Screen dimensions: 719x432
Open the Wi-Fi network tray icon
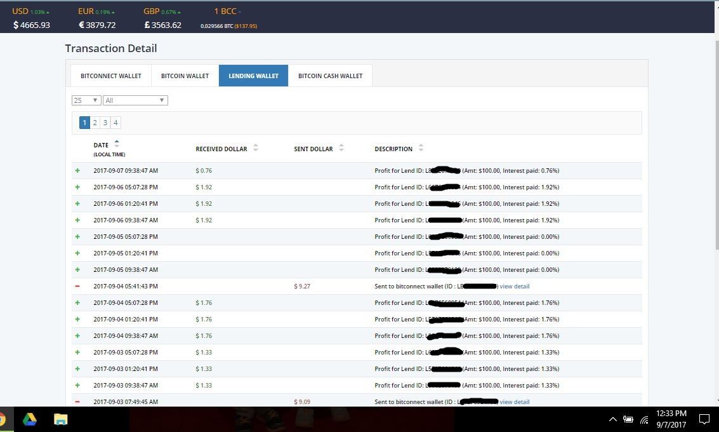644,419
